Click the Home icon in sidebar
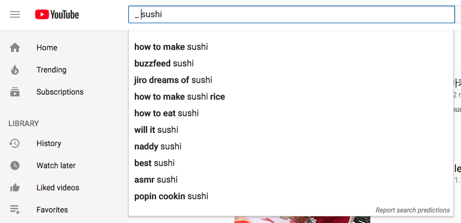Viewport: 461px width, 223px height. [15, 48]
